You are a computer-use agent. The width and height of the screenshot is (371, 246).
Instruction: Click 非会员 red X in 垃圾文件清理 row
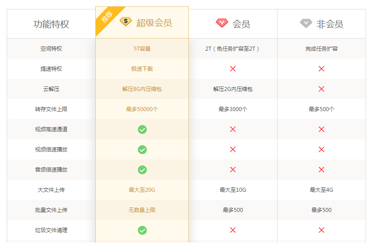point(321,230)
